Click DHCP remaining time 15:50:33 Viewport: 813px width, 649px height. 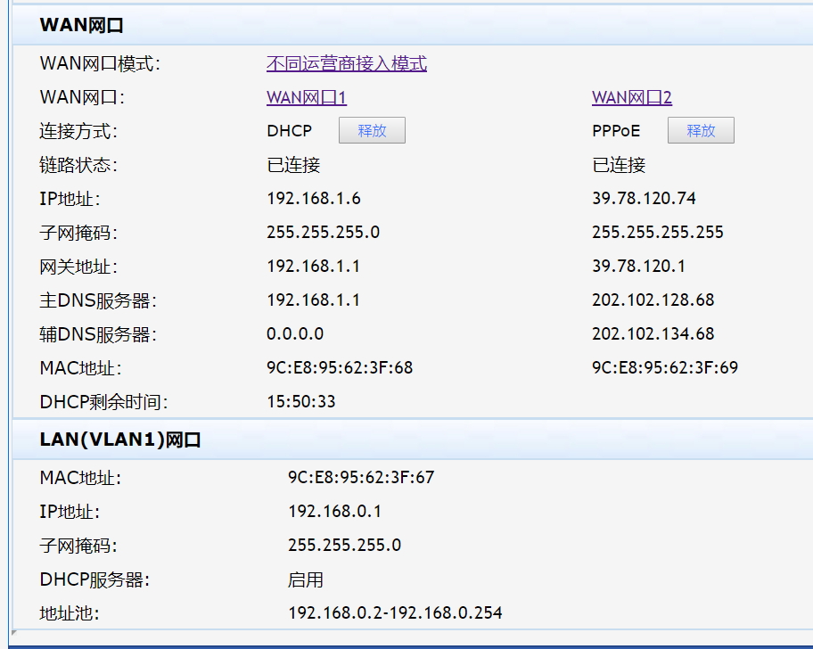300,402
